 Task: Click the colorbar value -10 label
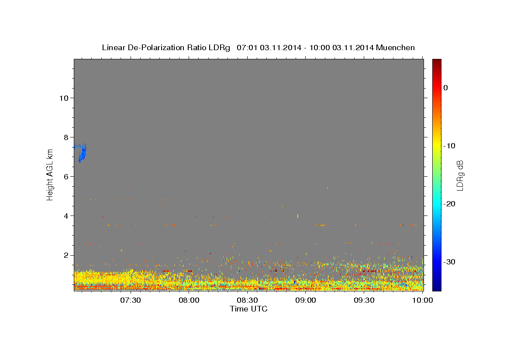tap(449, 146)
